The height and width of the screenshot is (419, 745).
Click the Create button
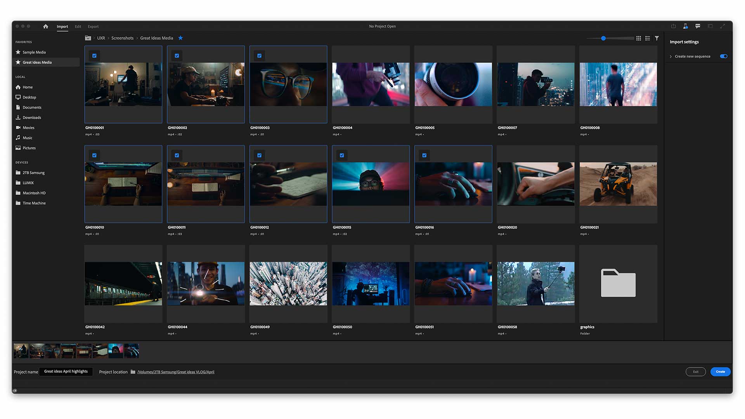(x=720, y=371)
